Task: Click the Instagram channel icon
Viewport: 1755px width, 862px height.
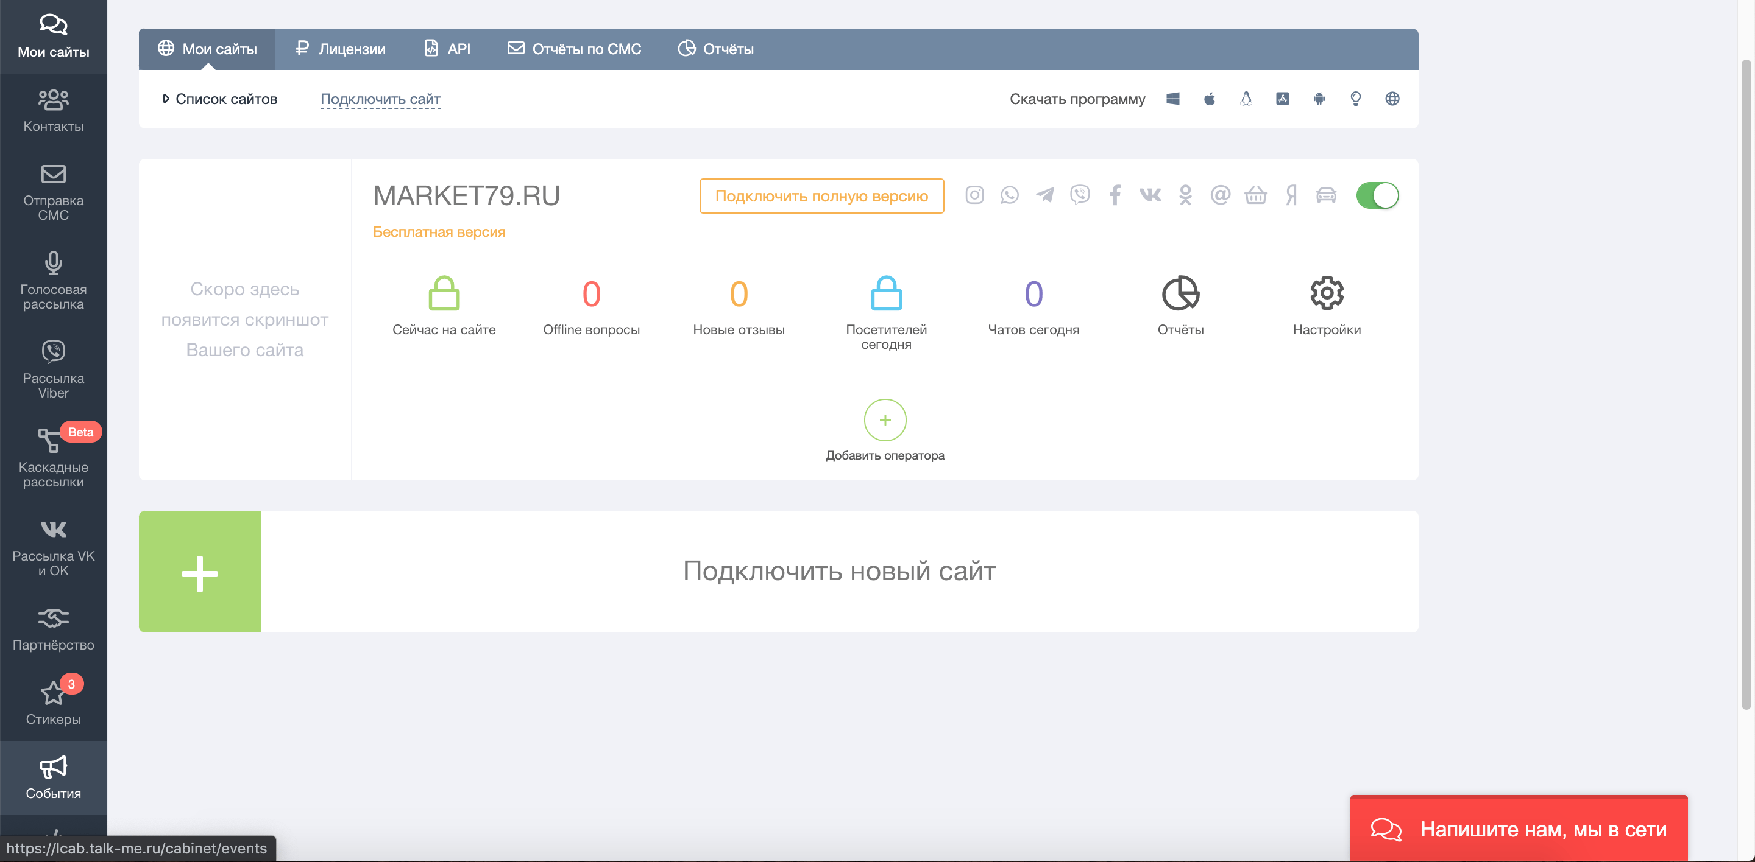Action: point(974,196)
